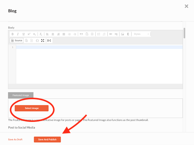194x145 pixels.
Task: Click Save And Publish
Action: click(x=47, y=139)
